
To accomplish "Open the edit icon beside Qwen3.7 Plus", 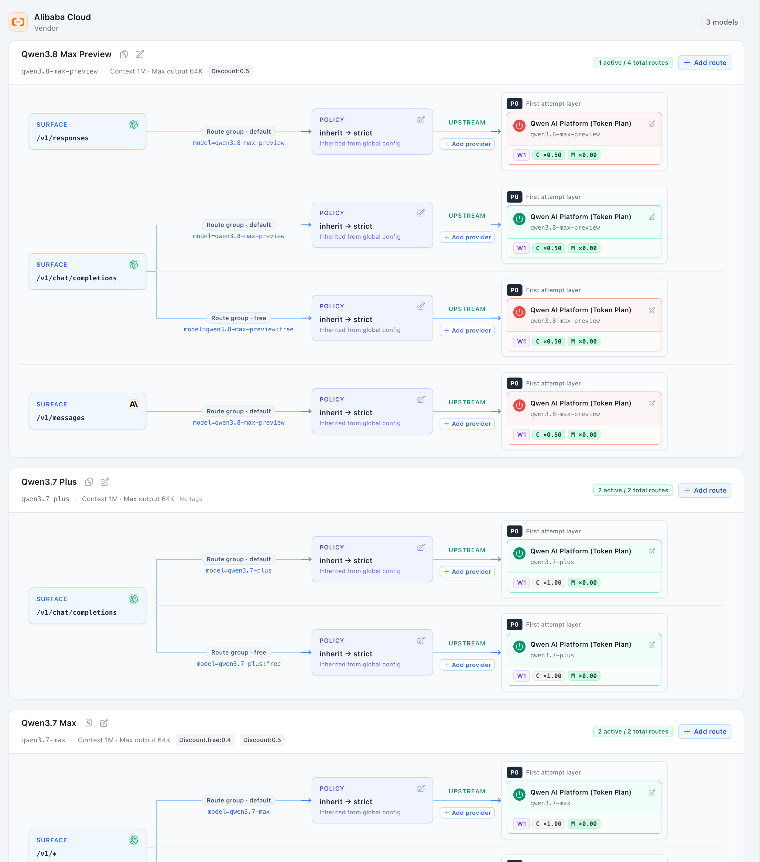I will click(104, 482).
